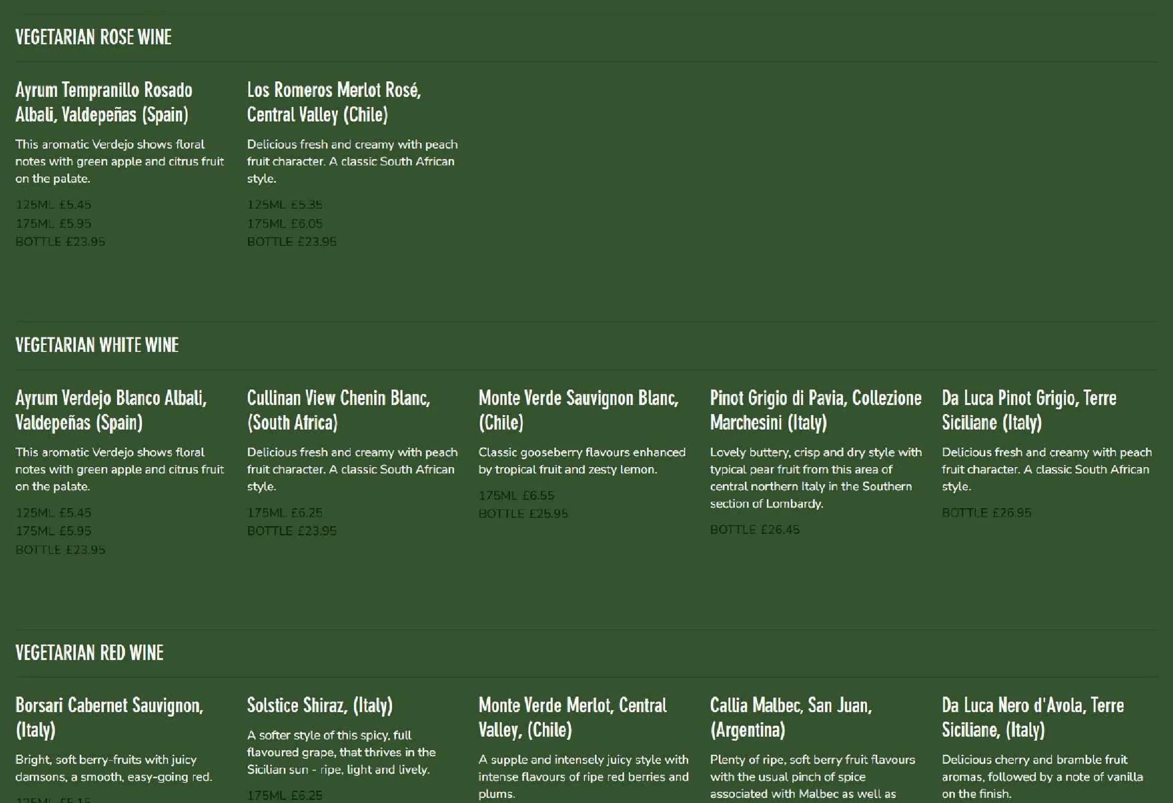Click '175ML £5.95' under Ayrum Verdejo Blanco
Screen dimensions: 1173x803
53,531
